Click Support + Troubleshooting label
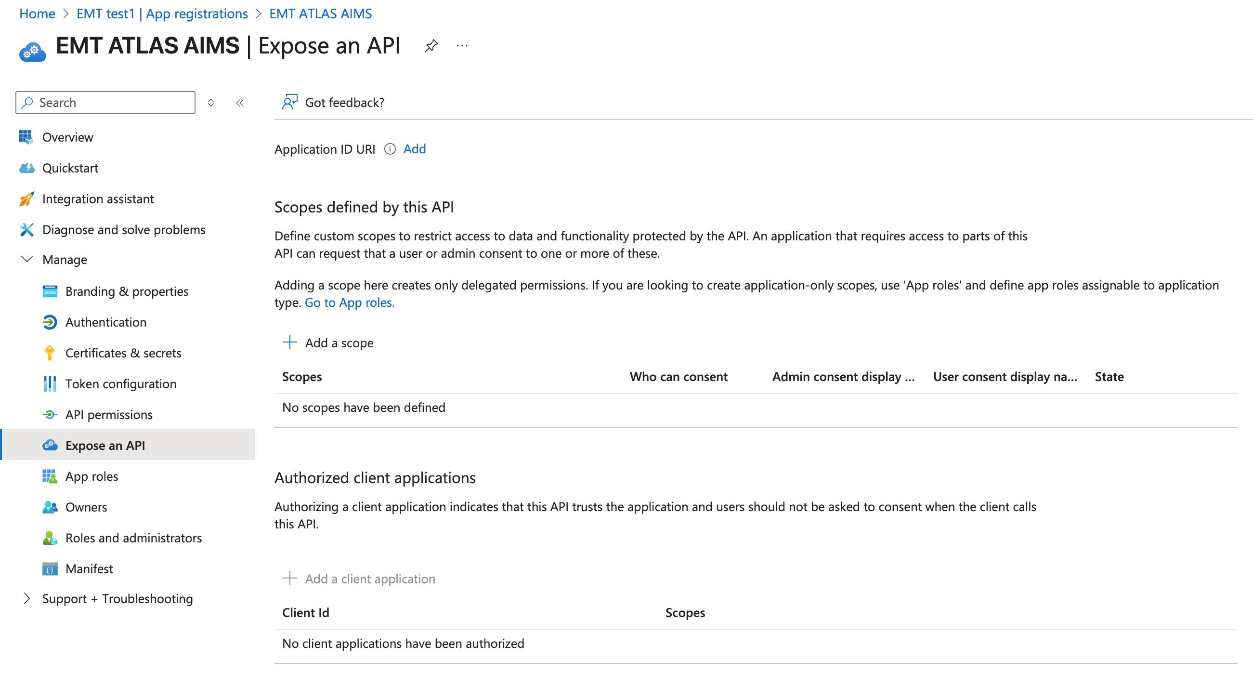The height and width of the screenshot is (684, 1253). [x=117, y=599]
